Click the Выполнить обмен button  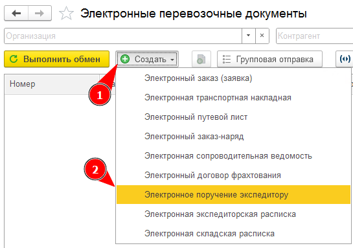click(x=57, y=59)
